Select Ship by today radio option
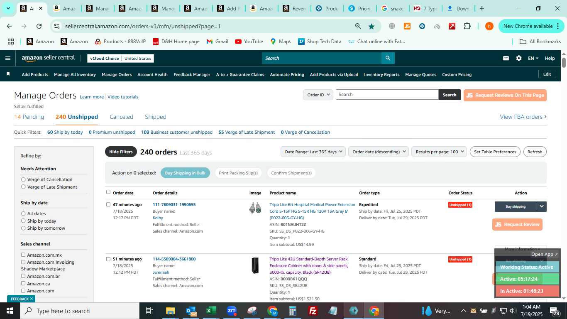This screenshot has height=319, width=567. pyautogui.click(x=23, y=221)
